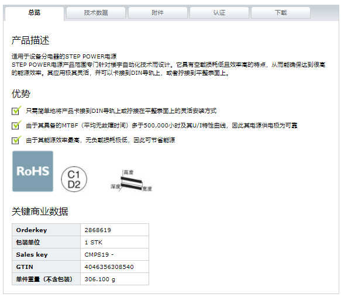Image resolution: width=341 pixels, height=297 pixels.
Task: Click the 由于其能源效率最高 advantage text
Action: click(x=101, y=140)
